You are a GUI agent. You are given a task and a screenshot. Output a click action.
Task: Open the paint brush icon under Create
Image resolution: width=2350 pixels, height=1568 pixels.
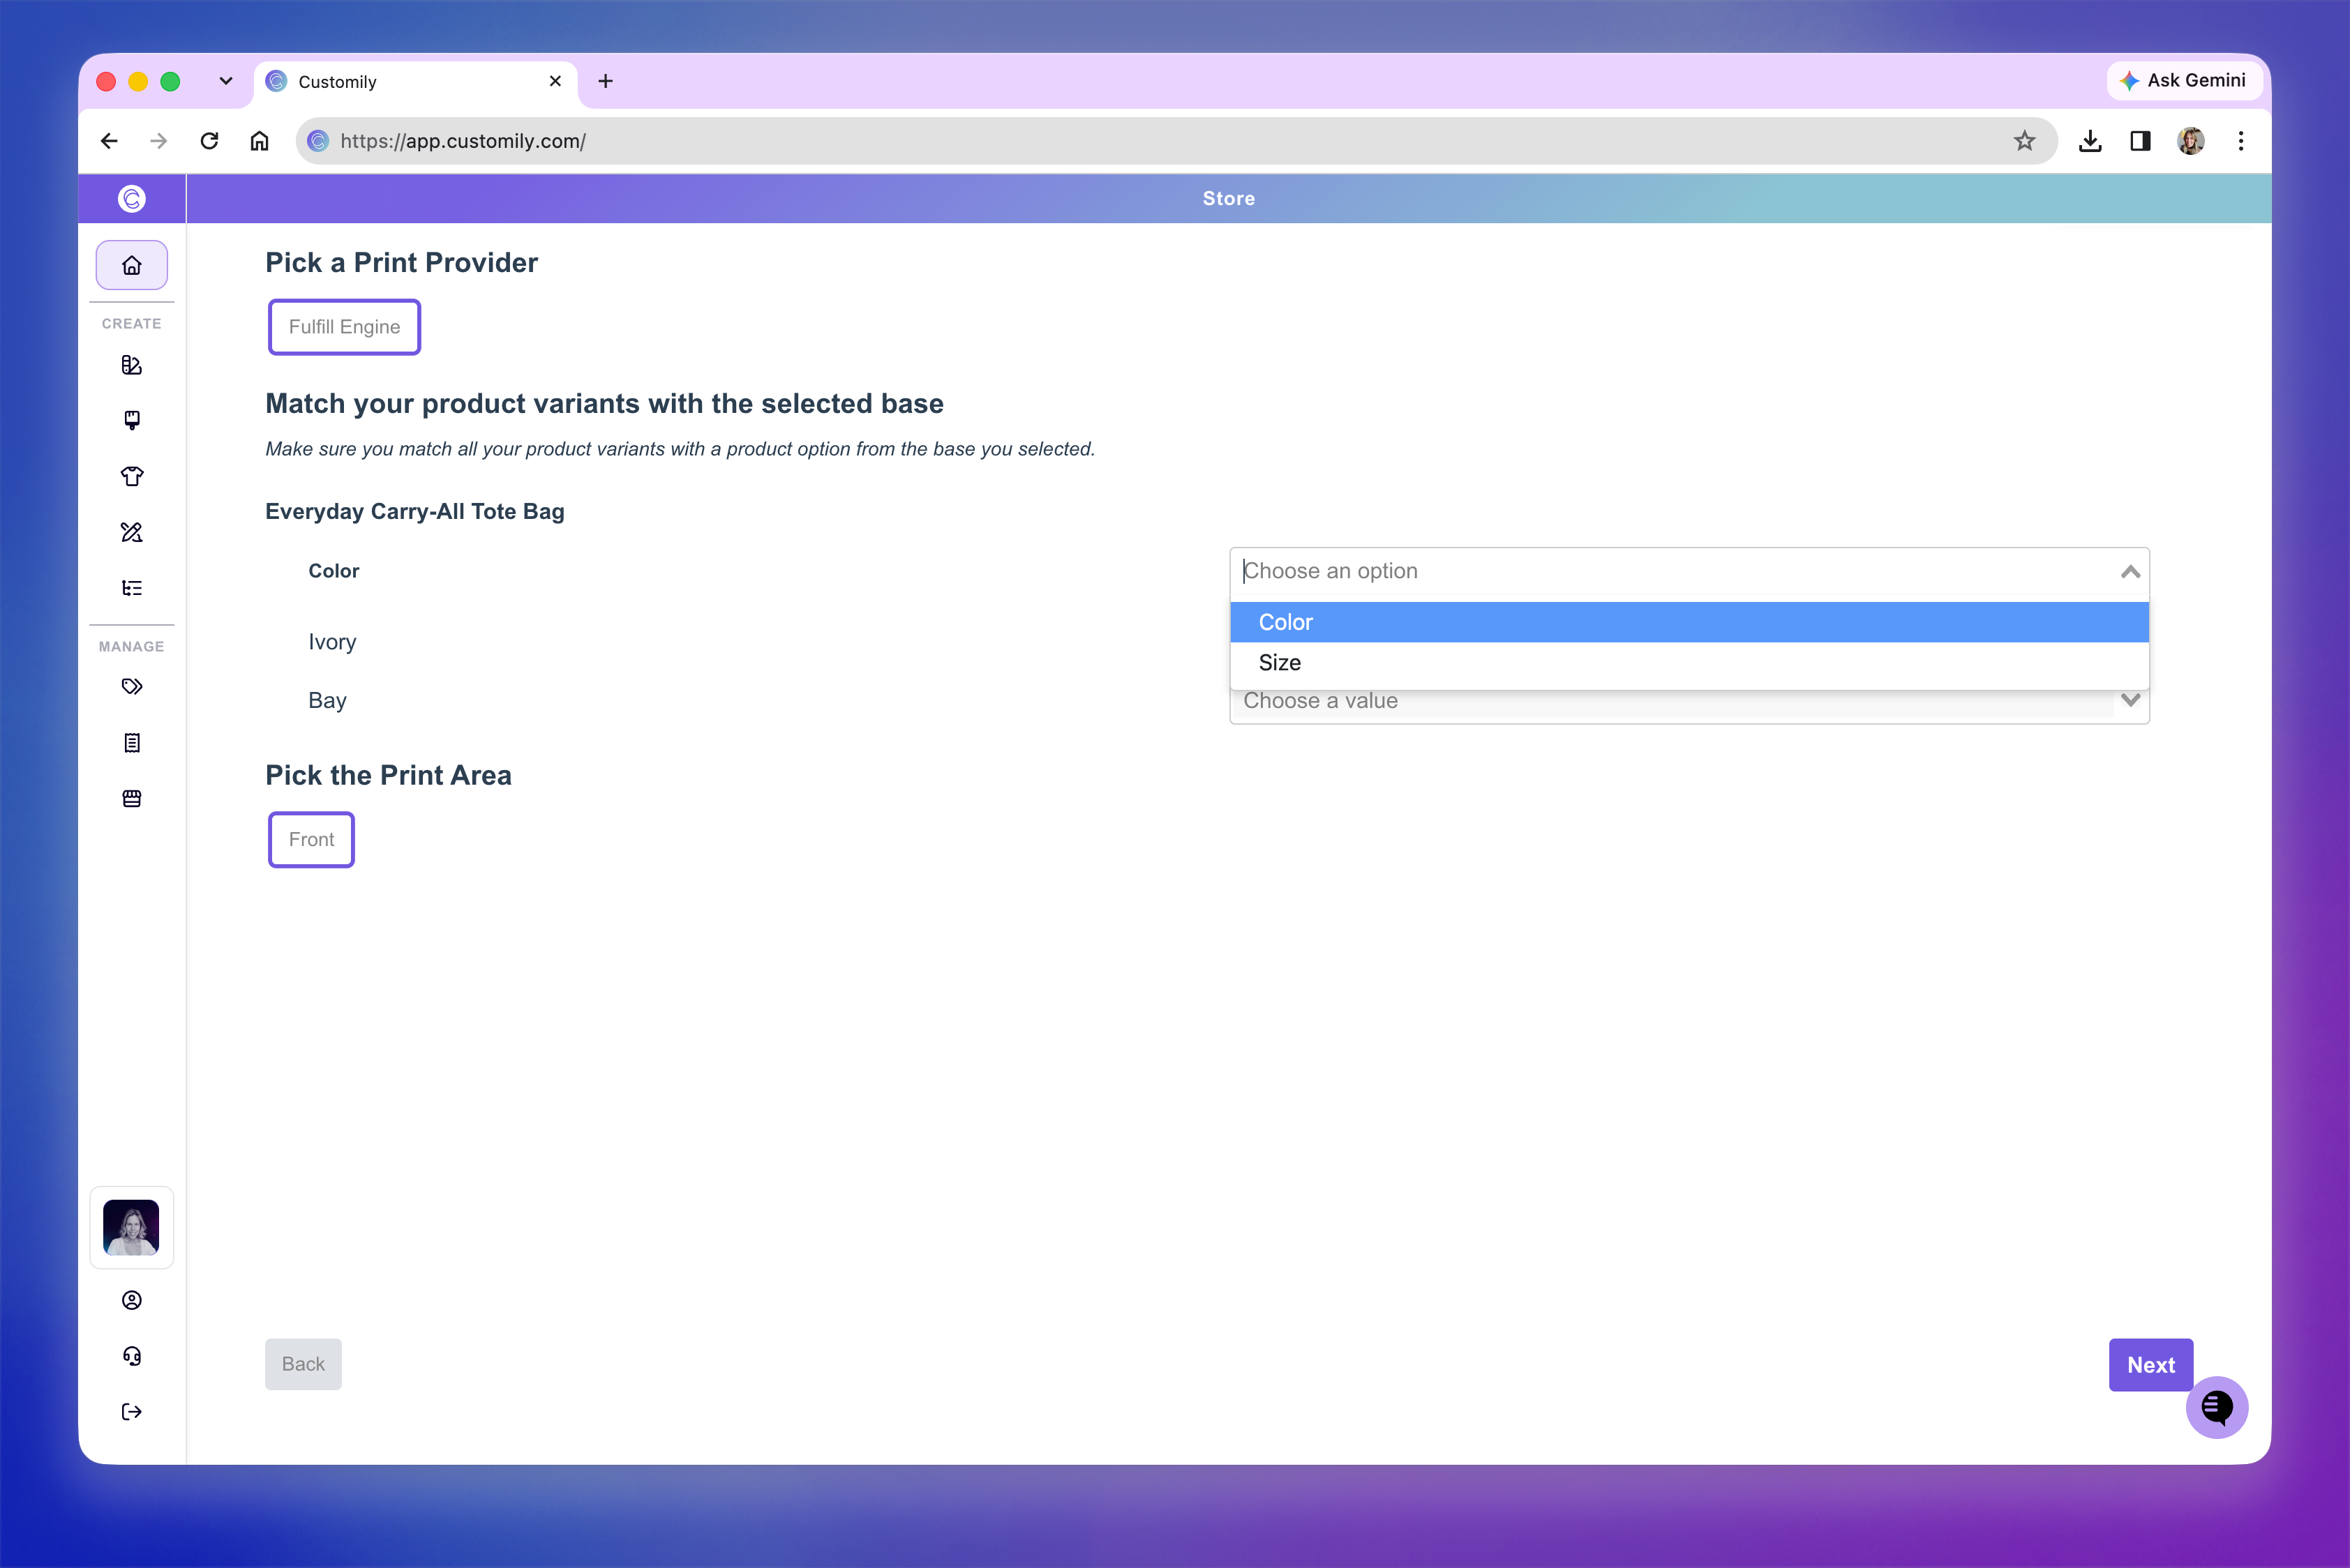(131, 420)
